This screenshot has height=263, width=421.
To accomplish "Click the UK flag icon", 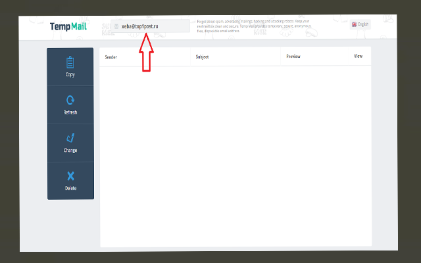I will tap(355, 24).
